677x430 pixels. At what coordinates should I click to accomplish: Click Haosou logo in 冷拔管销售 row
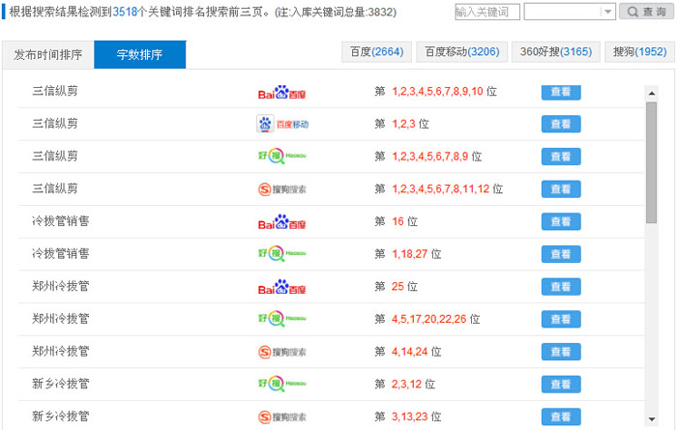click(x=282, y=253)
